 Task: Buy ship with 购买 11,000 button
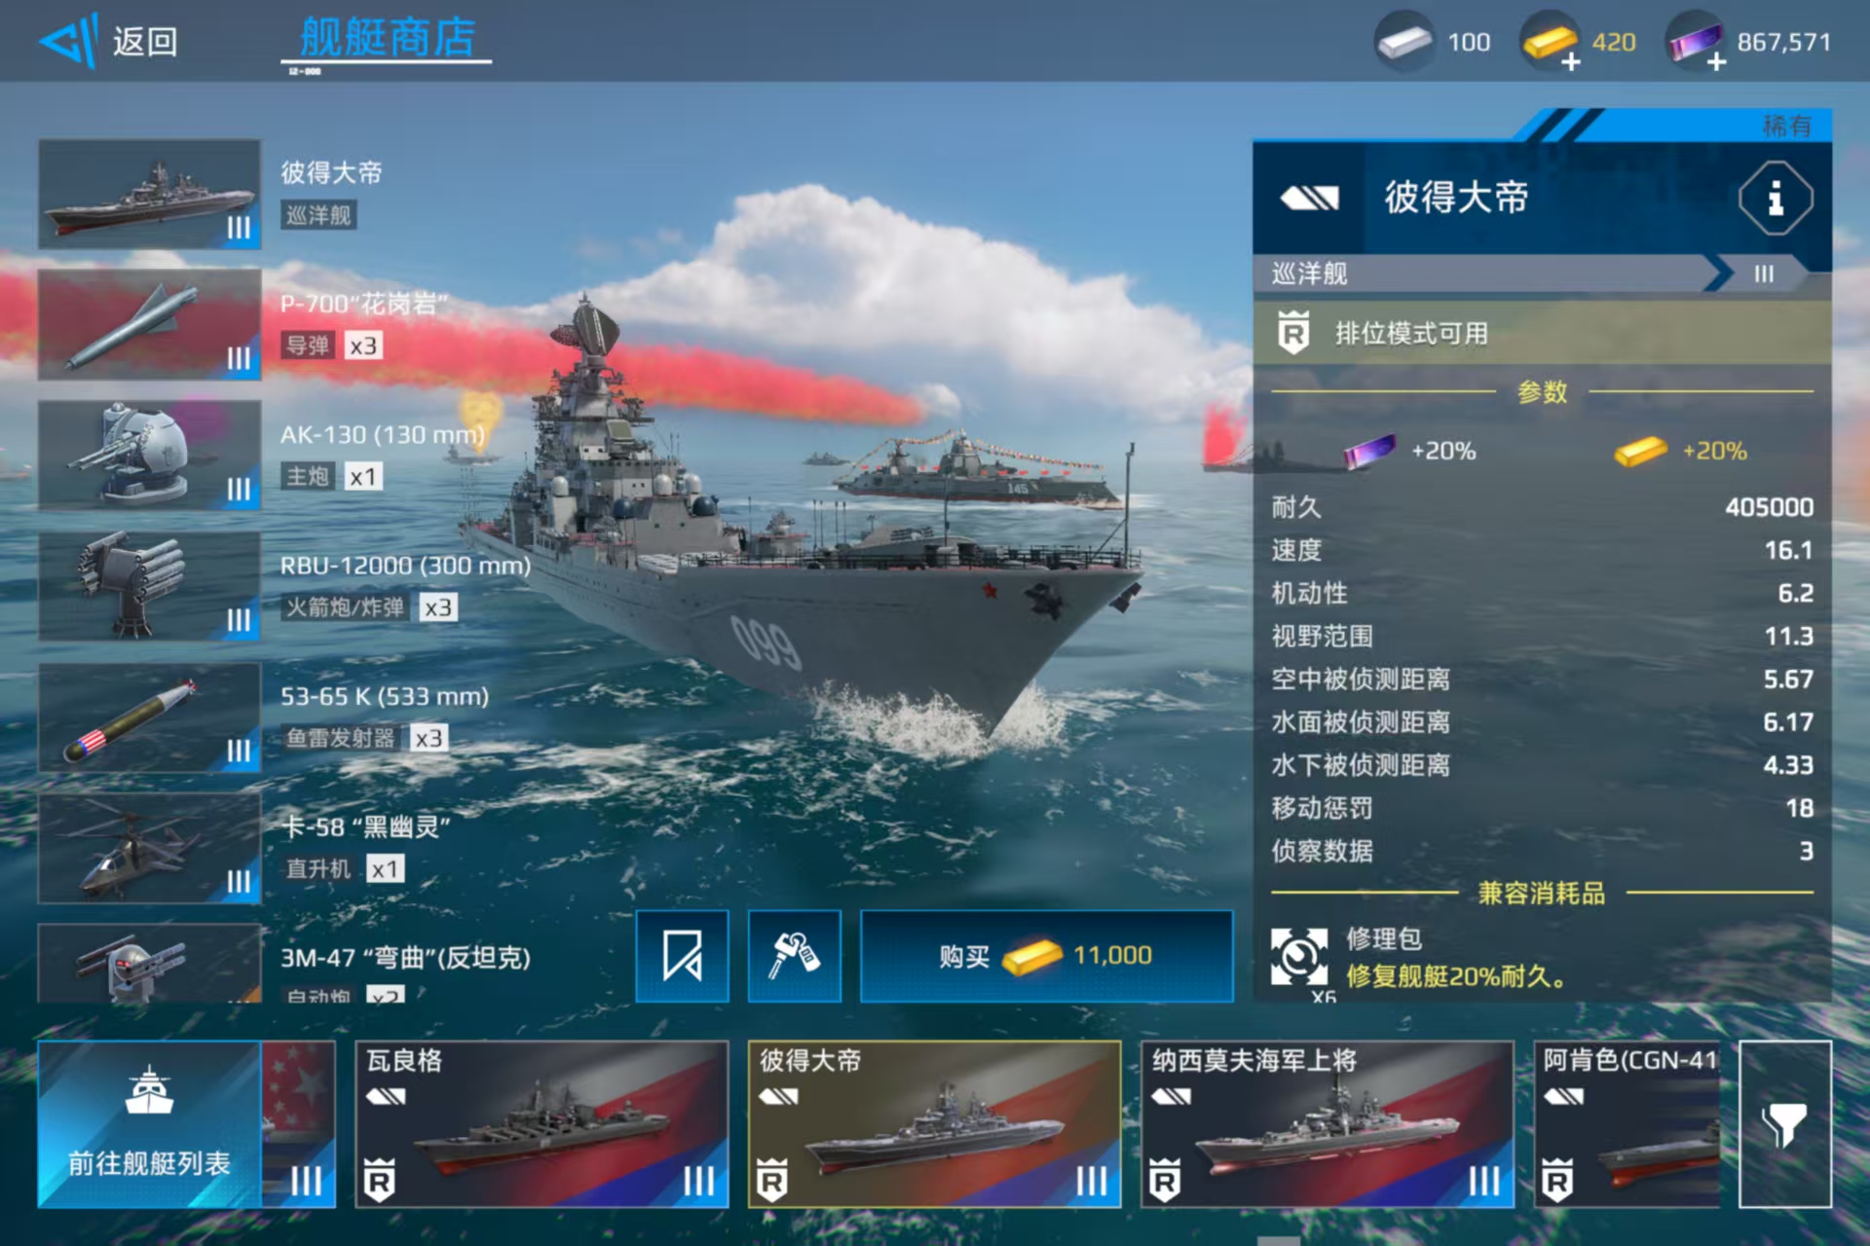1047,956
